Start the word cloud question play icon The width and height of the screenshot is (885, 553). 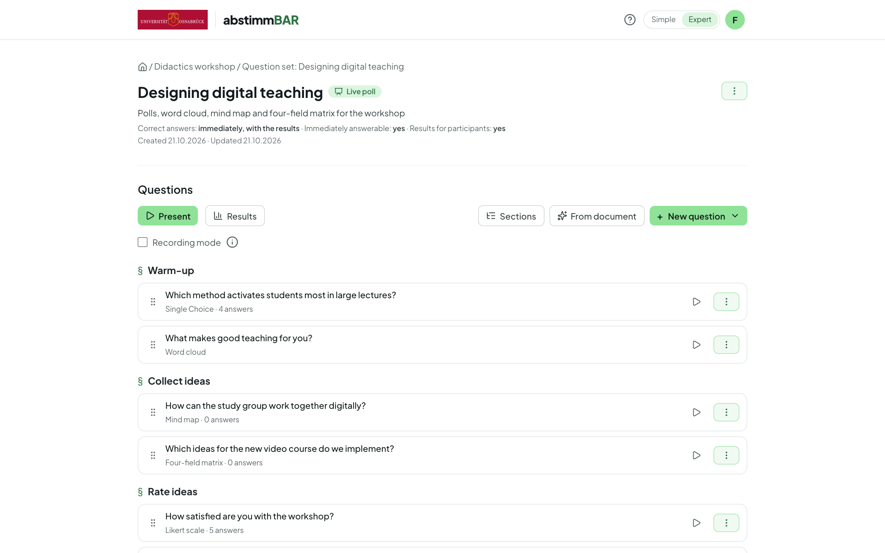696,345
